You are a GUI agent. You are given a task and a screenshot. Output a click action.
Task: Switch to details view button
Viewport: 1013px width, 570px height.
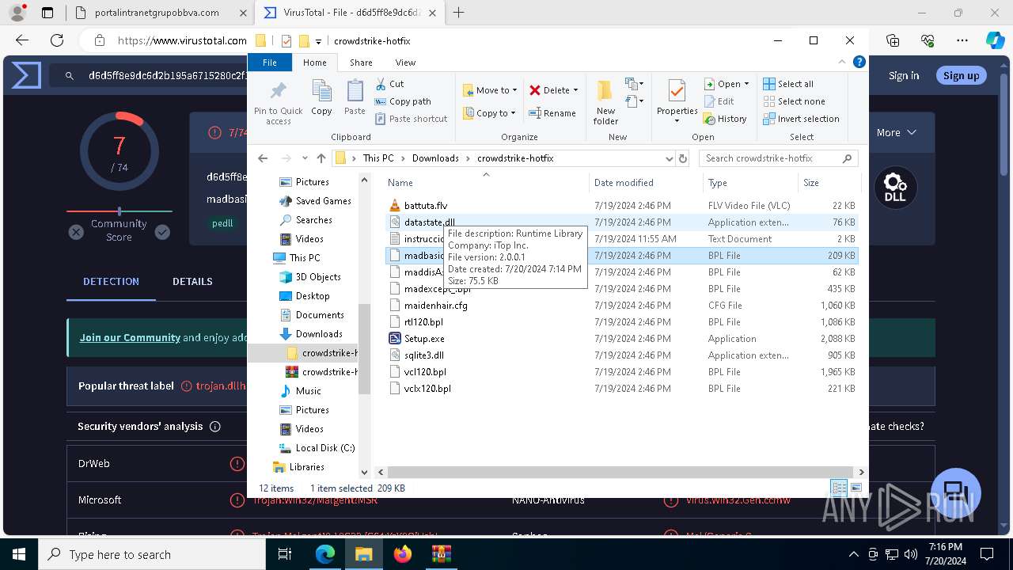(x=839, y=488)
